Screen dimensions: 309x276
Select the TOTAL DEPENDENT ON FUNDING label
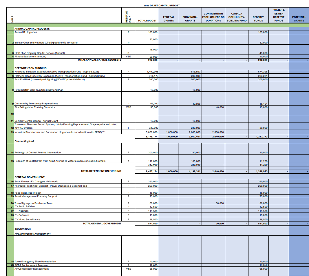(101, 171)
